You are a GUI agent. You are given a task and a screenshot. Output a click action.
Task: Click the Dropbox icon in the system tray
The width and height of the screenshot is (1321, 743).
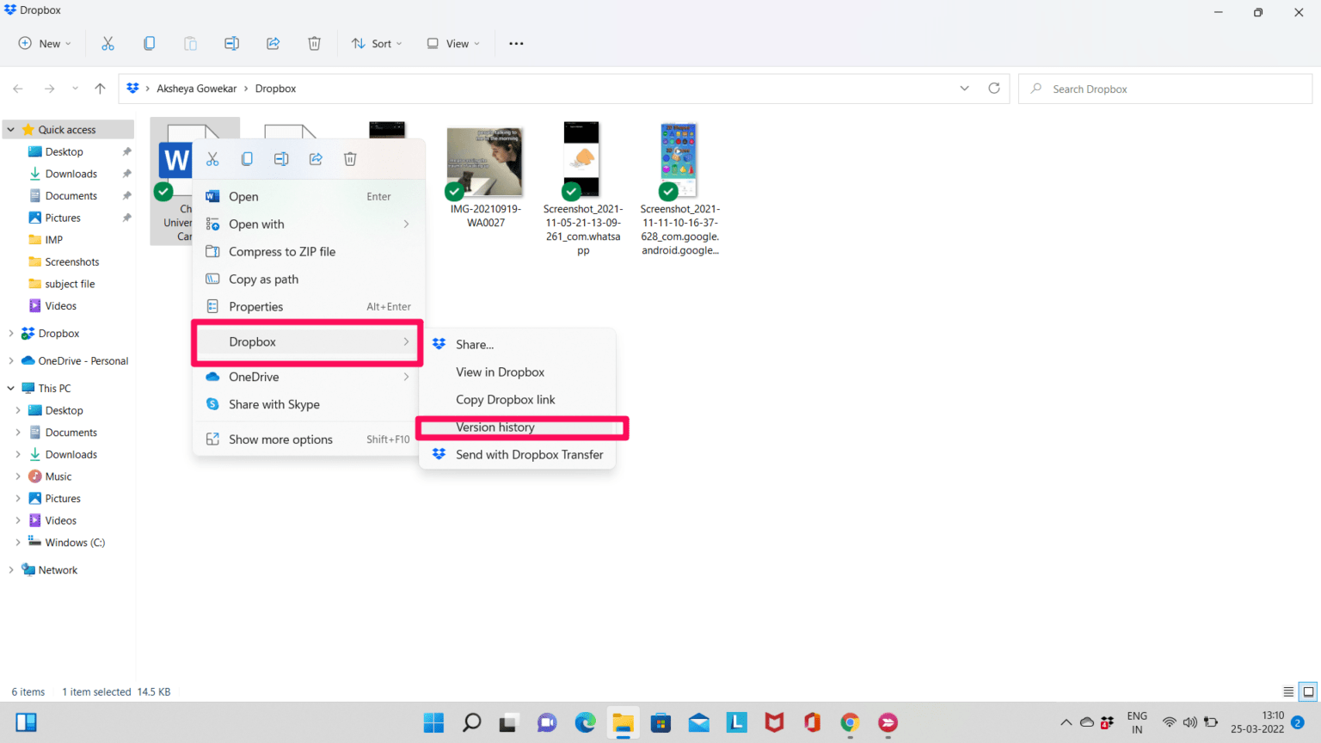1107,722
